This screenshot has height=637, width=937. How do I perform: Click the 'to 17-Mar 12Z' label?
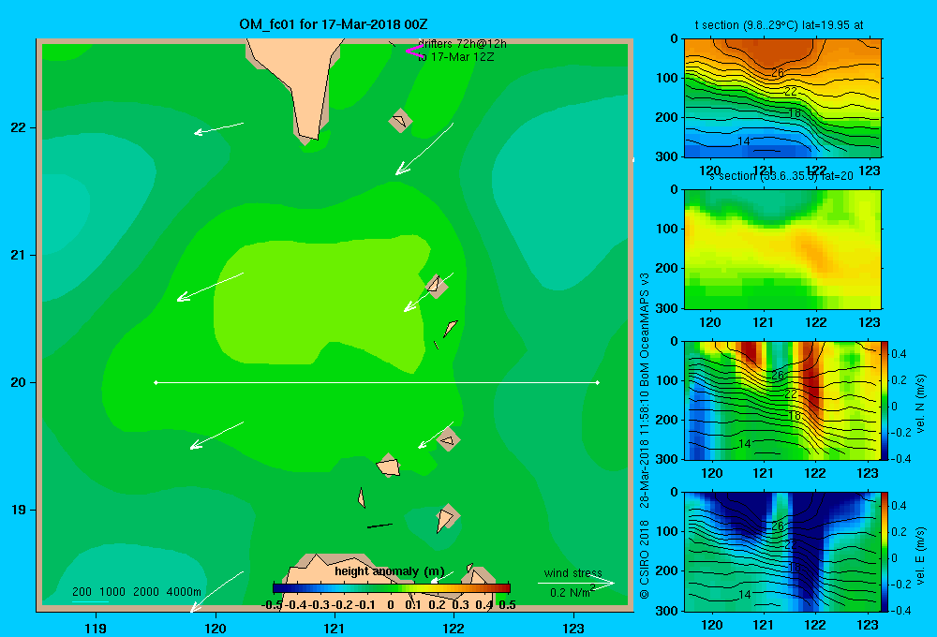click(x=455, y=57)
